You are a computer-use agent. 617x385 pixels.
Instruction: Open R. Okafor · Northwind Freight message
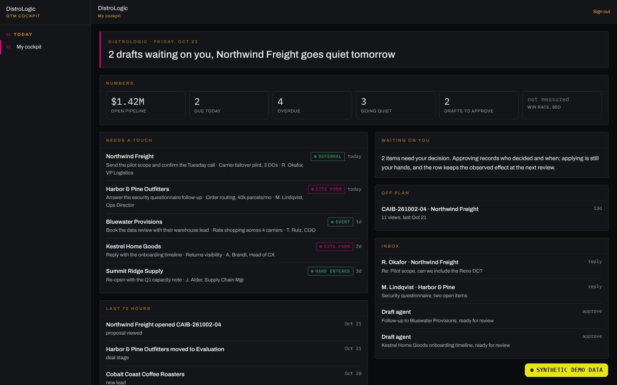coord(491,266)
